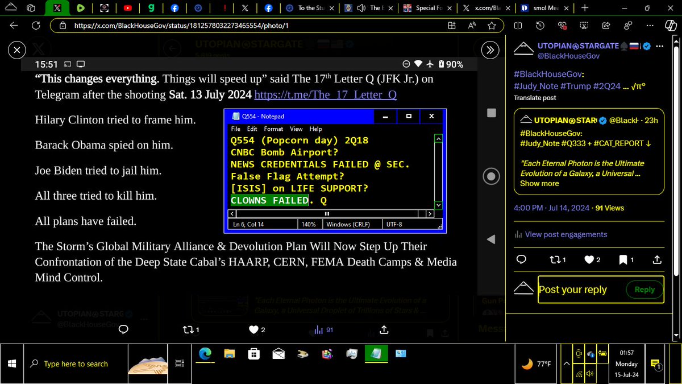This screenshot has width=682, height=384.
Task: Open File Explorer from the taskbar
Action: coord(229,354)
